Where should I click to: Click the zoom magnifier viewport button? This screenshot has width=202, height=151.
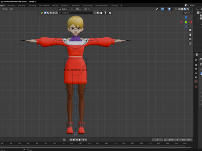point(190,30)
